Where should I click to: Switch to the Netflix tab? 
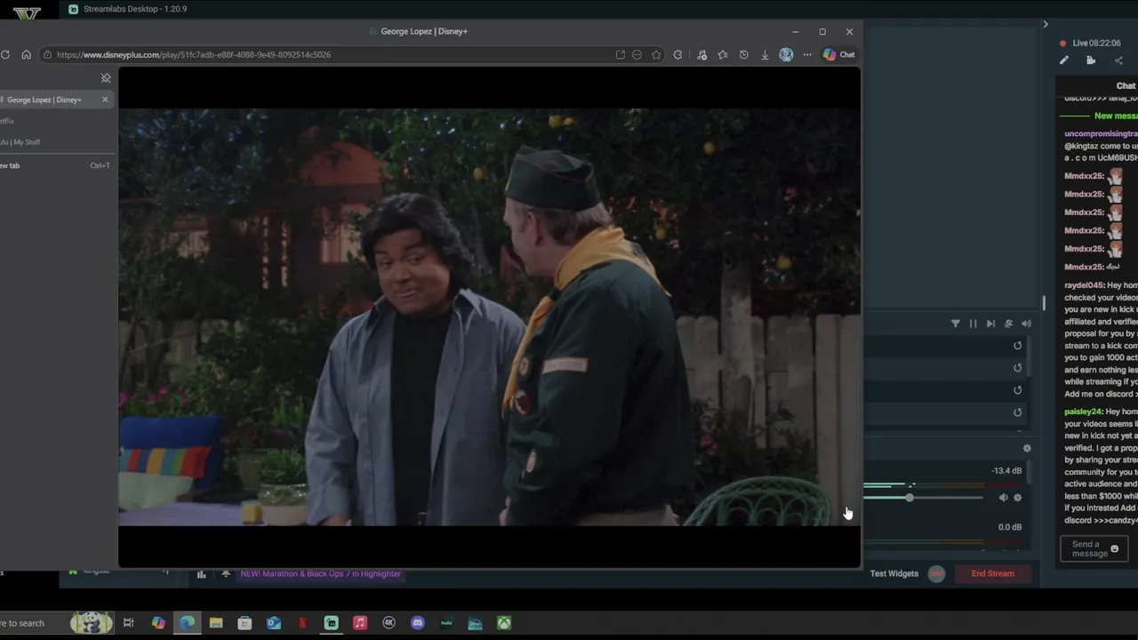(x=55, y=121)
